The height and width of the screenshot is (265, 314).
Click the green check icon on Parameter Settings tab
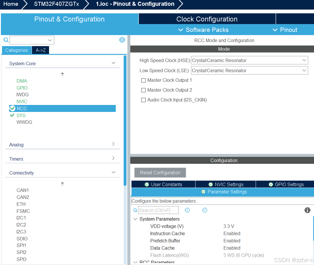pos(203,192)
